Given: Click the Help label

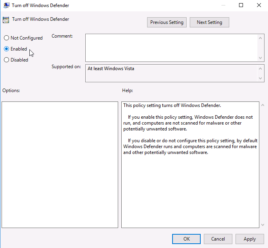Looking at the screenshot, I should click(128, 91).
